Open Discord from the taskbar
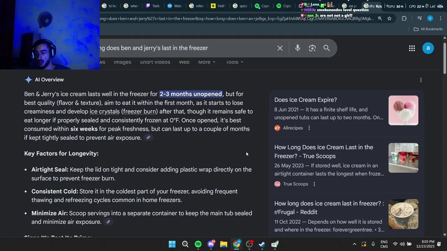Image resolution: width=447 pixels, height=251 pixels. point(211,244)
